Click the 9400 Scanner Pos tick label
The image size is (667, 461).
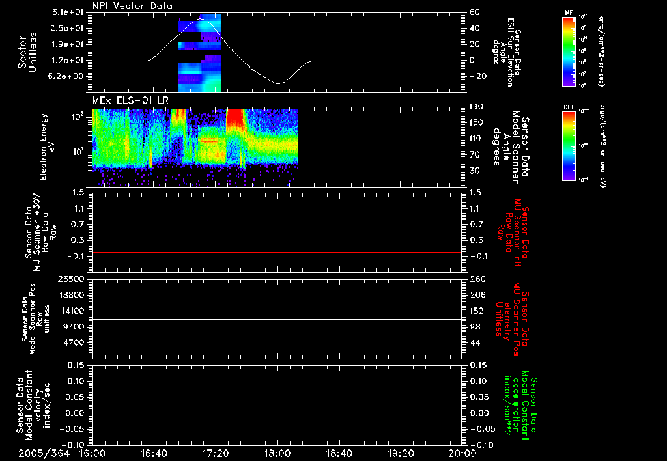coord(73,327)
